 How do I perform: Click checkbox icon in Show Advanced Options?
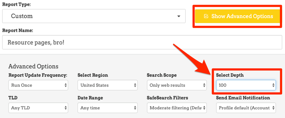pyautogui.click(x=206, y=16)
